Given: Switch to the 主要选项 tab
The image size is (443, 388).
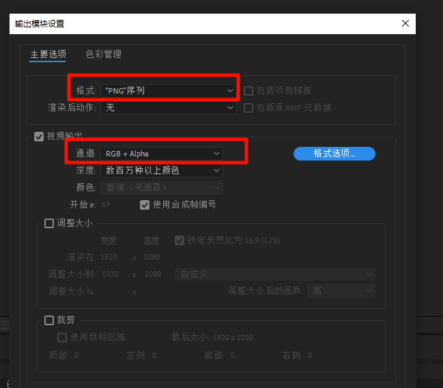Looking at the screenshot, I should pos(48,54).
